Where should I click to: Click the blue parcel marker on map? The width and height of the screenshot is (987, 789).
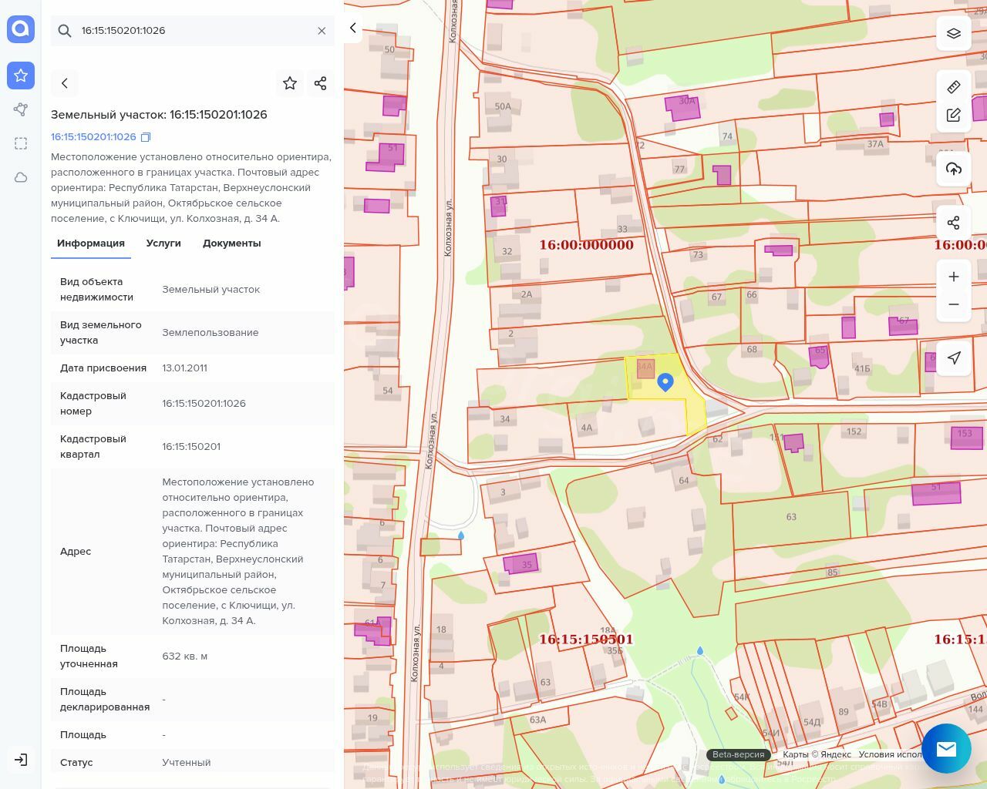pyautogui.click(x=665, y=381)
